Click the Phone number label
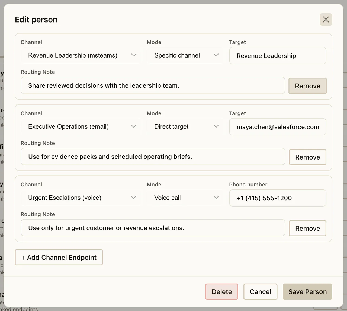The image size is (347, 311). point(248,185)
